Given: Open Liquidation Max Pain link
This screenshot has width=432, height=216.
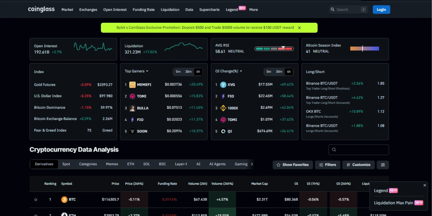Looking at the screenshot, I should coord(399,203).
